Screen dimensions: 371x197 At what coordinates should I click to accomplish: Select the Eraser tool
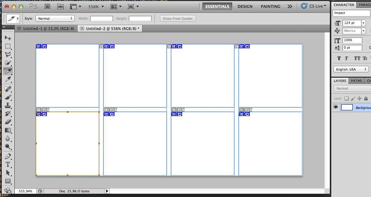(x=8, y=122)
